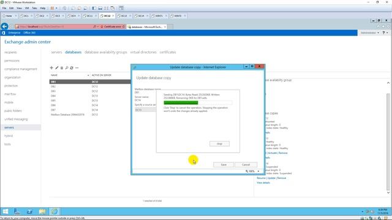Click the Save button in Update database copy
The width and height of the screenshot is (392, 220).
tap(224, 164)
